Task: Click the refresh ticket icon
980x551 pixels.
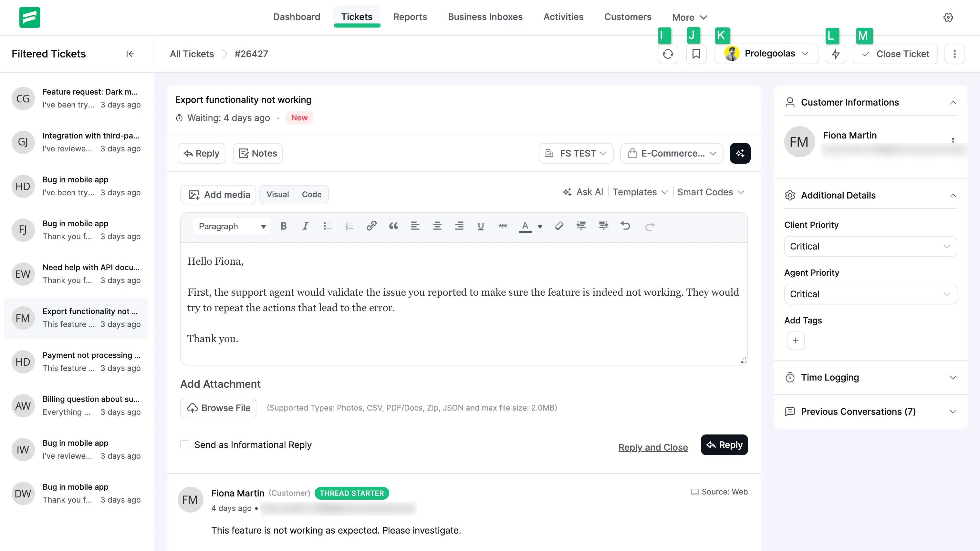Action: click(668, 54)
